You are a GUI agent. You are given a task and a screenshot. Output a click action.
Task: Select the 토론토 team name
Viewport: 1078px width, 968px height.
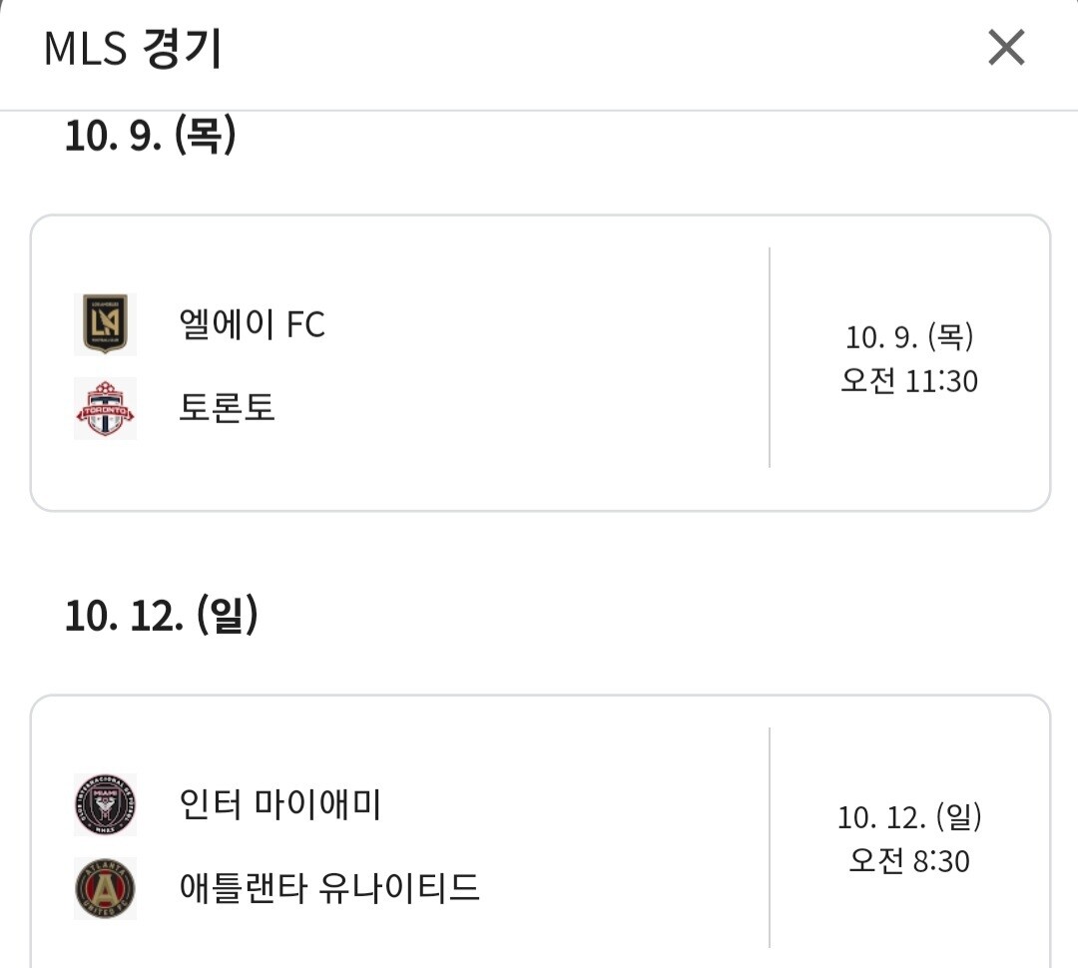227,408
